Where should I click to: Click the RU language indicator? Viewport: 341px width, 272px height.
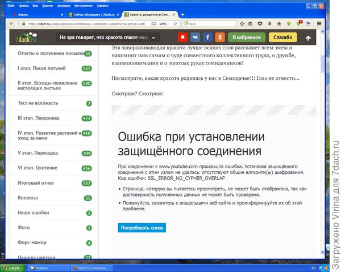pos(313,268)
